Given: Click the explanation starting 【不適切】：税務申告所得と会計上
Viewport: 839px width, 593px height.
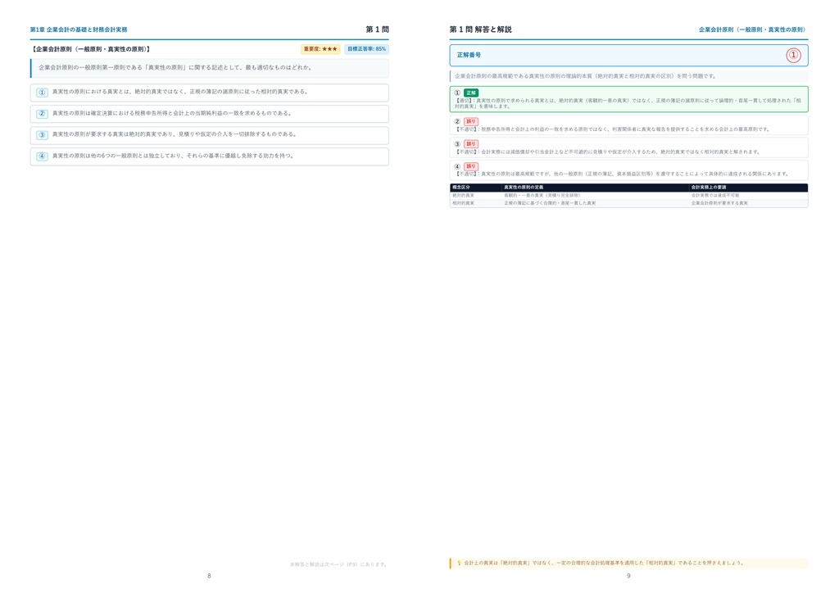Looking at the screenshot, I should 611,129.
